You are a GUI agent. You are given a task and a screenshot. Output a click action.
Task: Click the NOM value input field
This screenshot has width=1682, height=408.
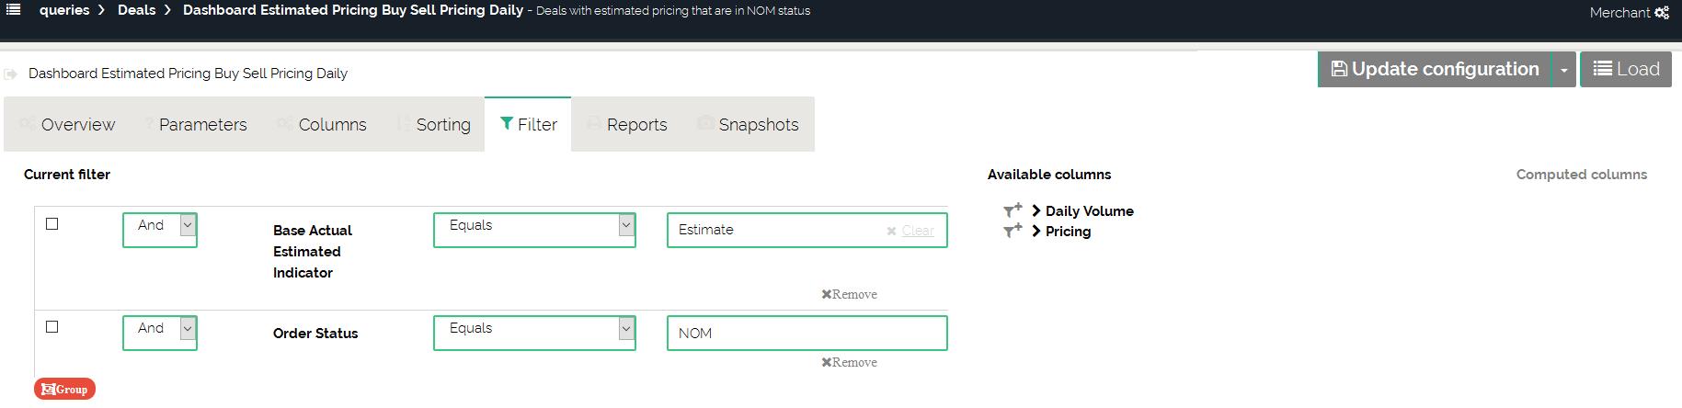click(x=807, y=334)
